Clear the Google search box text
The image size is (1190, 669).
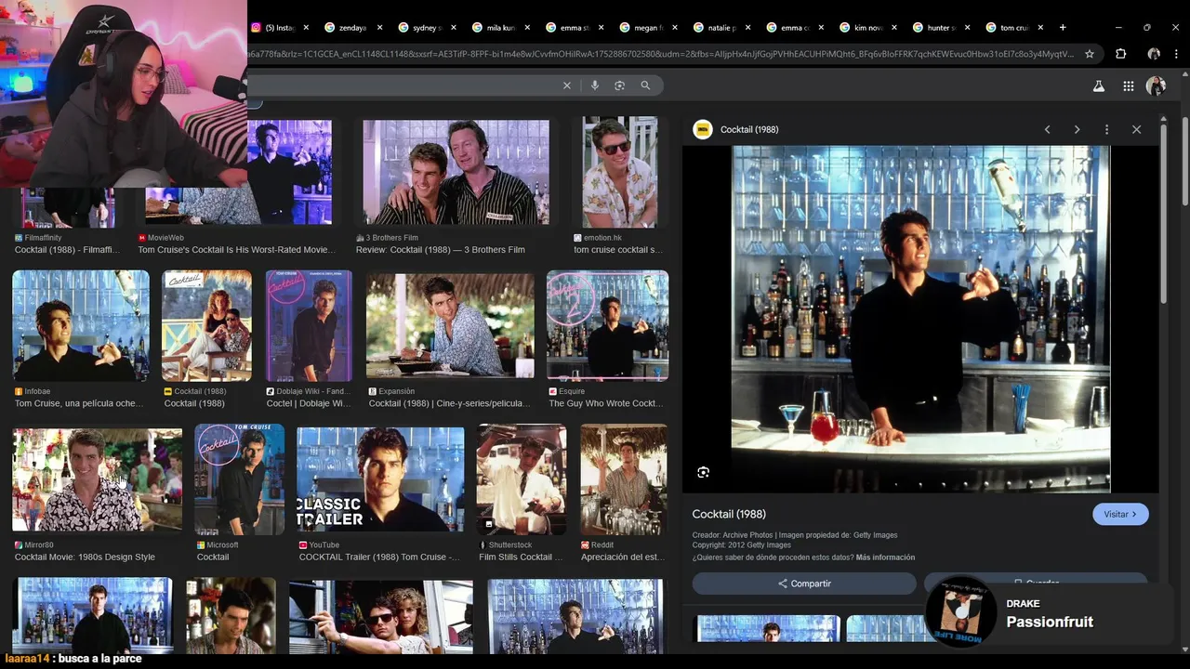click(x=567, y=85)
